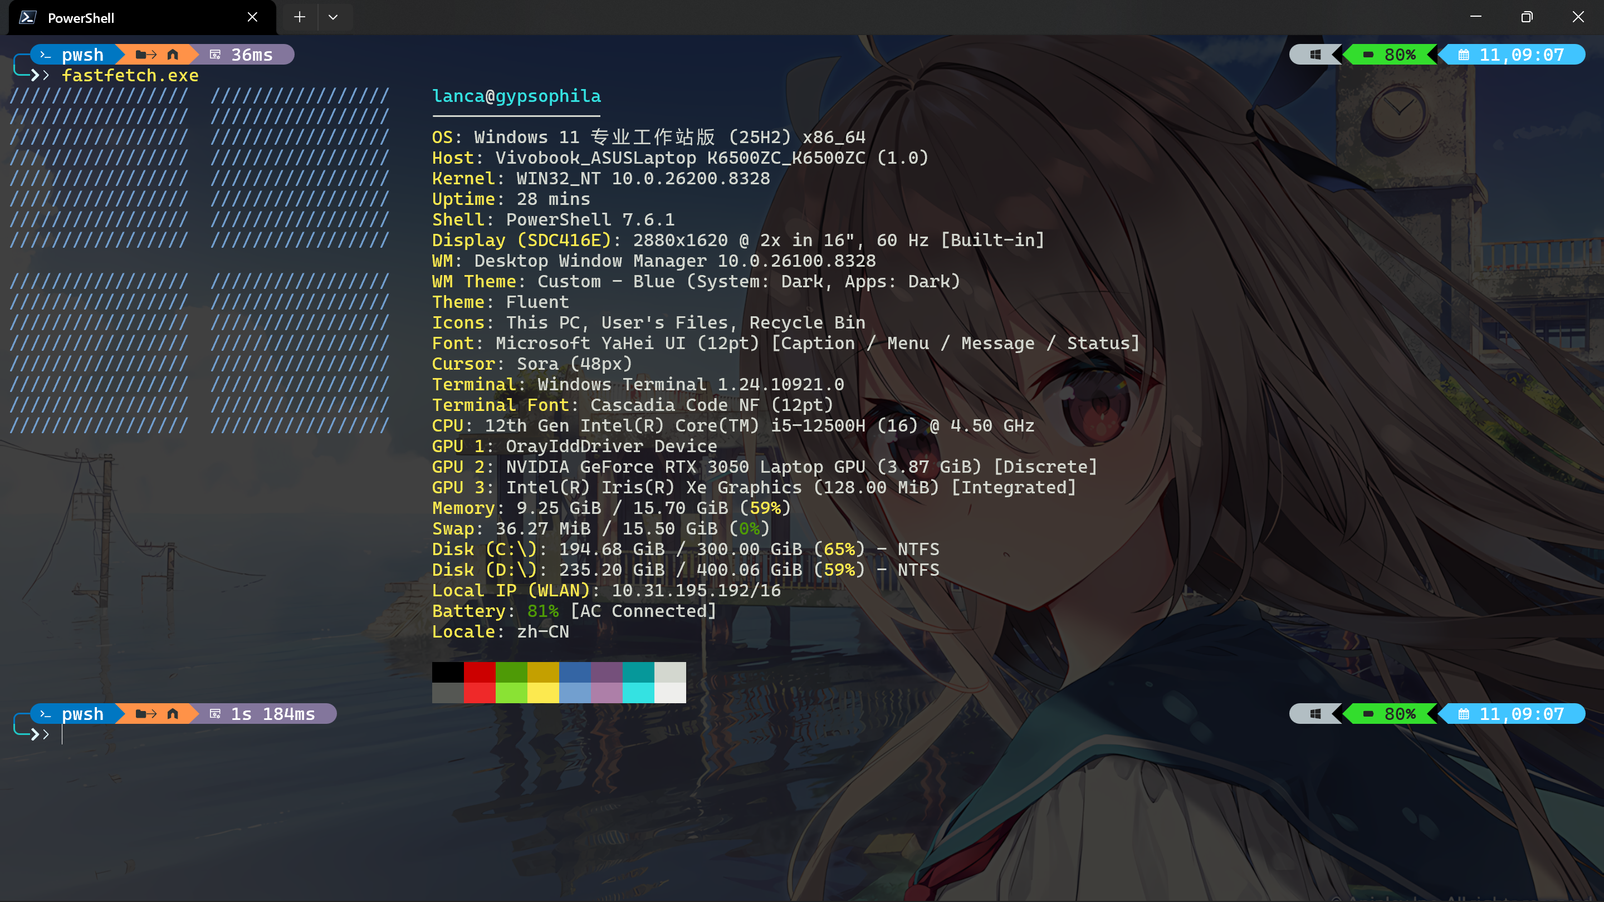Image resolution: width=1604 pixels, height=902 pixels.
Task: Click the Windows logo in bottom right prompt
Action: click(x=1315, y=713)
